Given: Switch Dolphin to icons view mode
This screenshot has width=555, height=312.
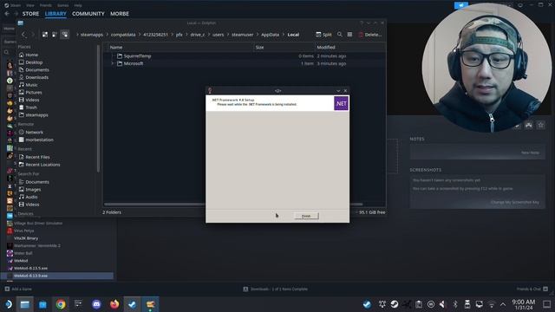Looking at the screenshot, I should coord(45,35).
